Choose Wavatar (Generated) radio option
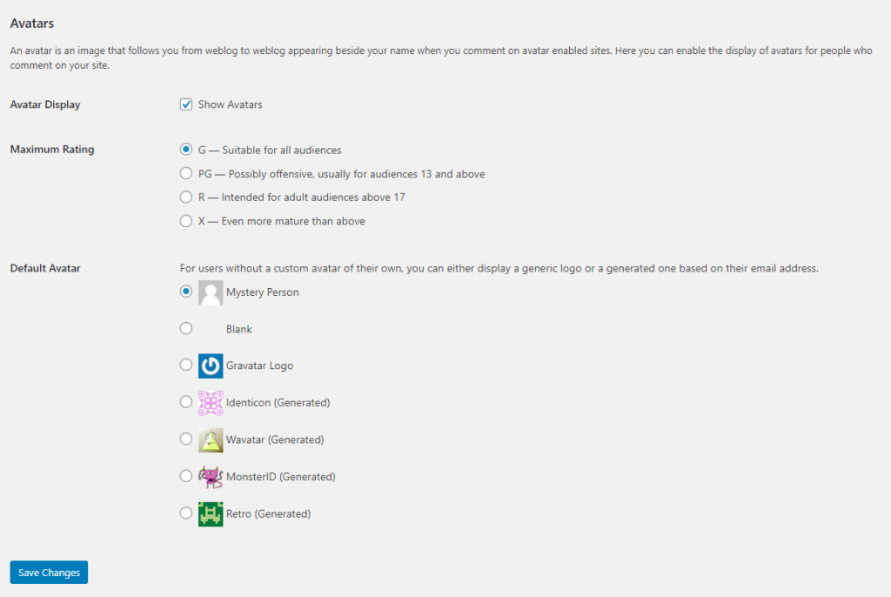This screenshot has height=597, width=891. tap(186, 439)
